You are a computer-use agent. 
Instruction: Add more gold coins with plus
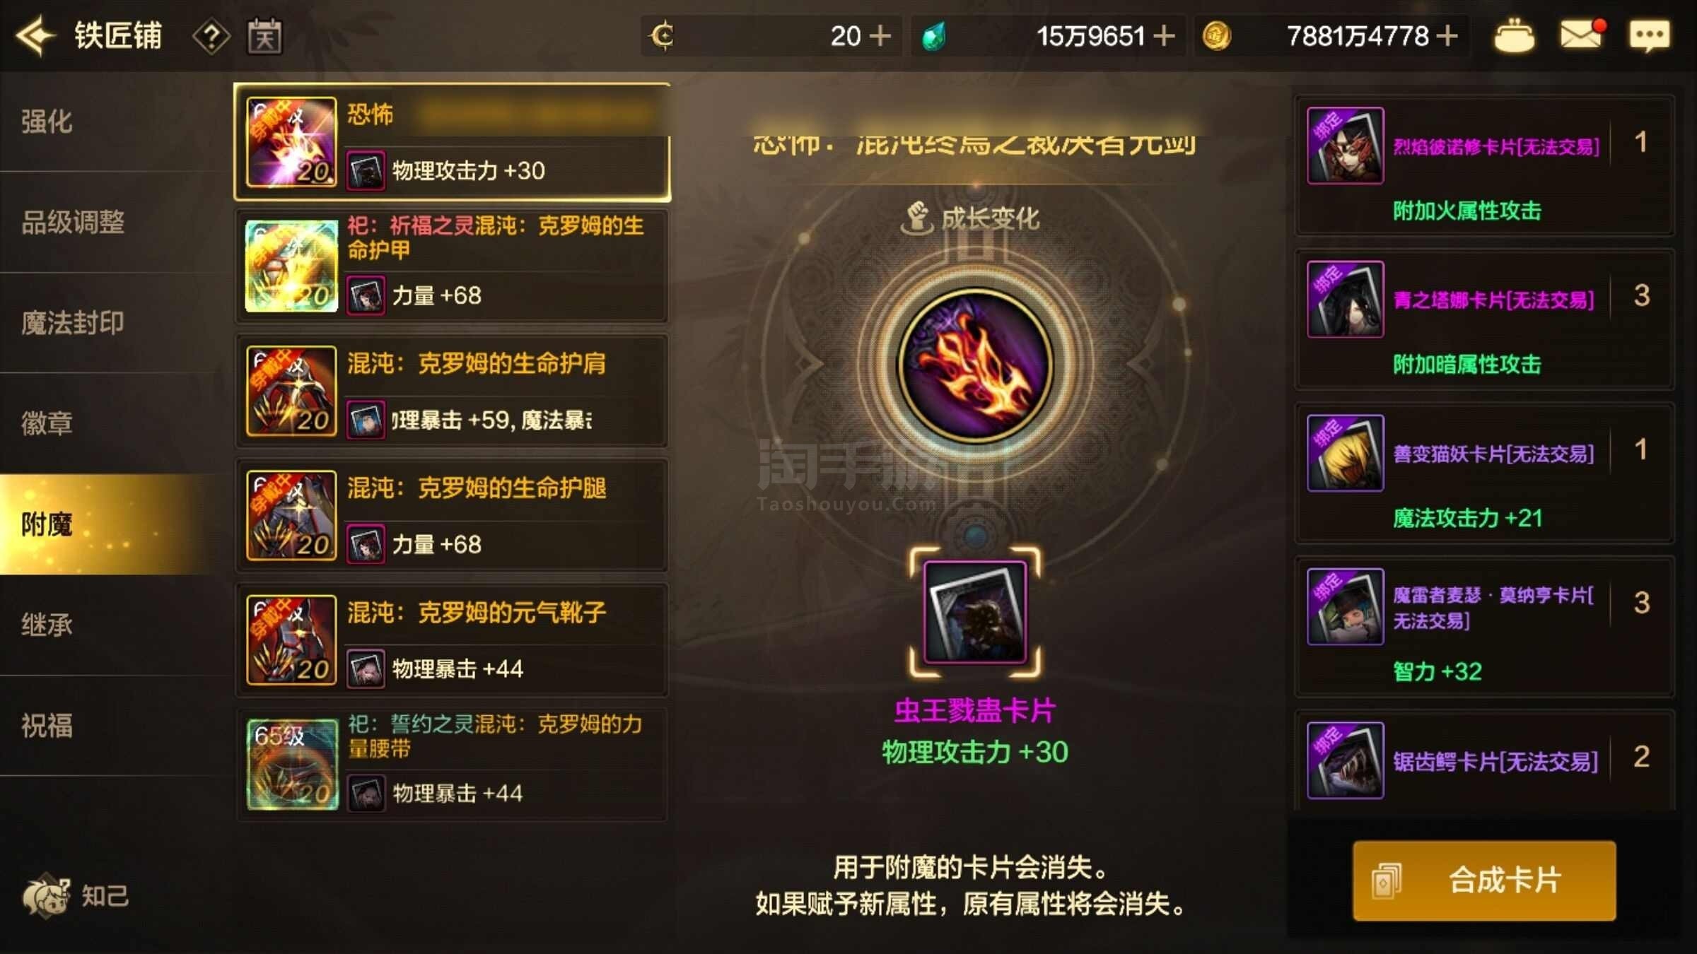pos(1447,35)
